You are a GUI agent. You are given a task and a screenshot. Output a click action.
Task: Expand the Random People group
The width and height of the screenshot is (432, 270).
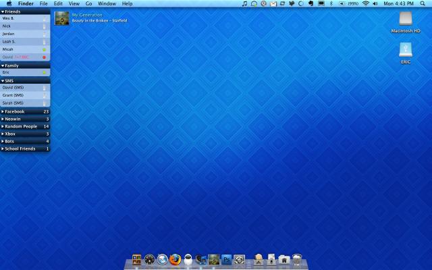[20, 126]
